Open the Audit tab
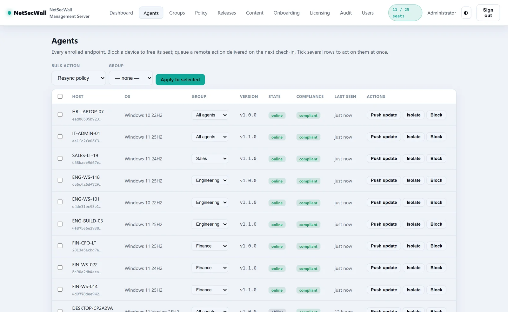The width and height of the screenshot is (508, 312). [x=346, y=13]
